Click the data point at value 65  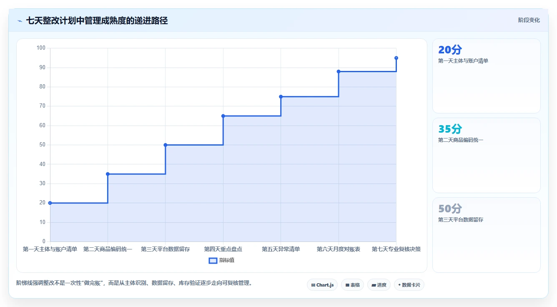point(223,116)
